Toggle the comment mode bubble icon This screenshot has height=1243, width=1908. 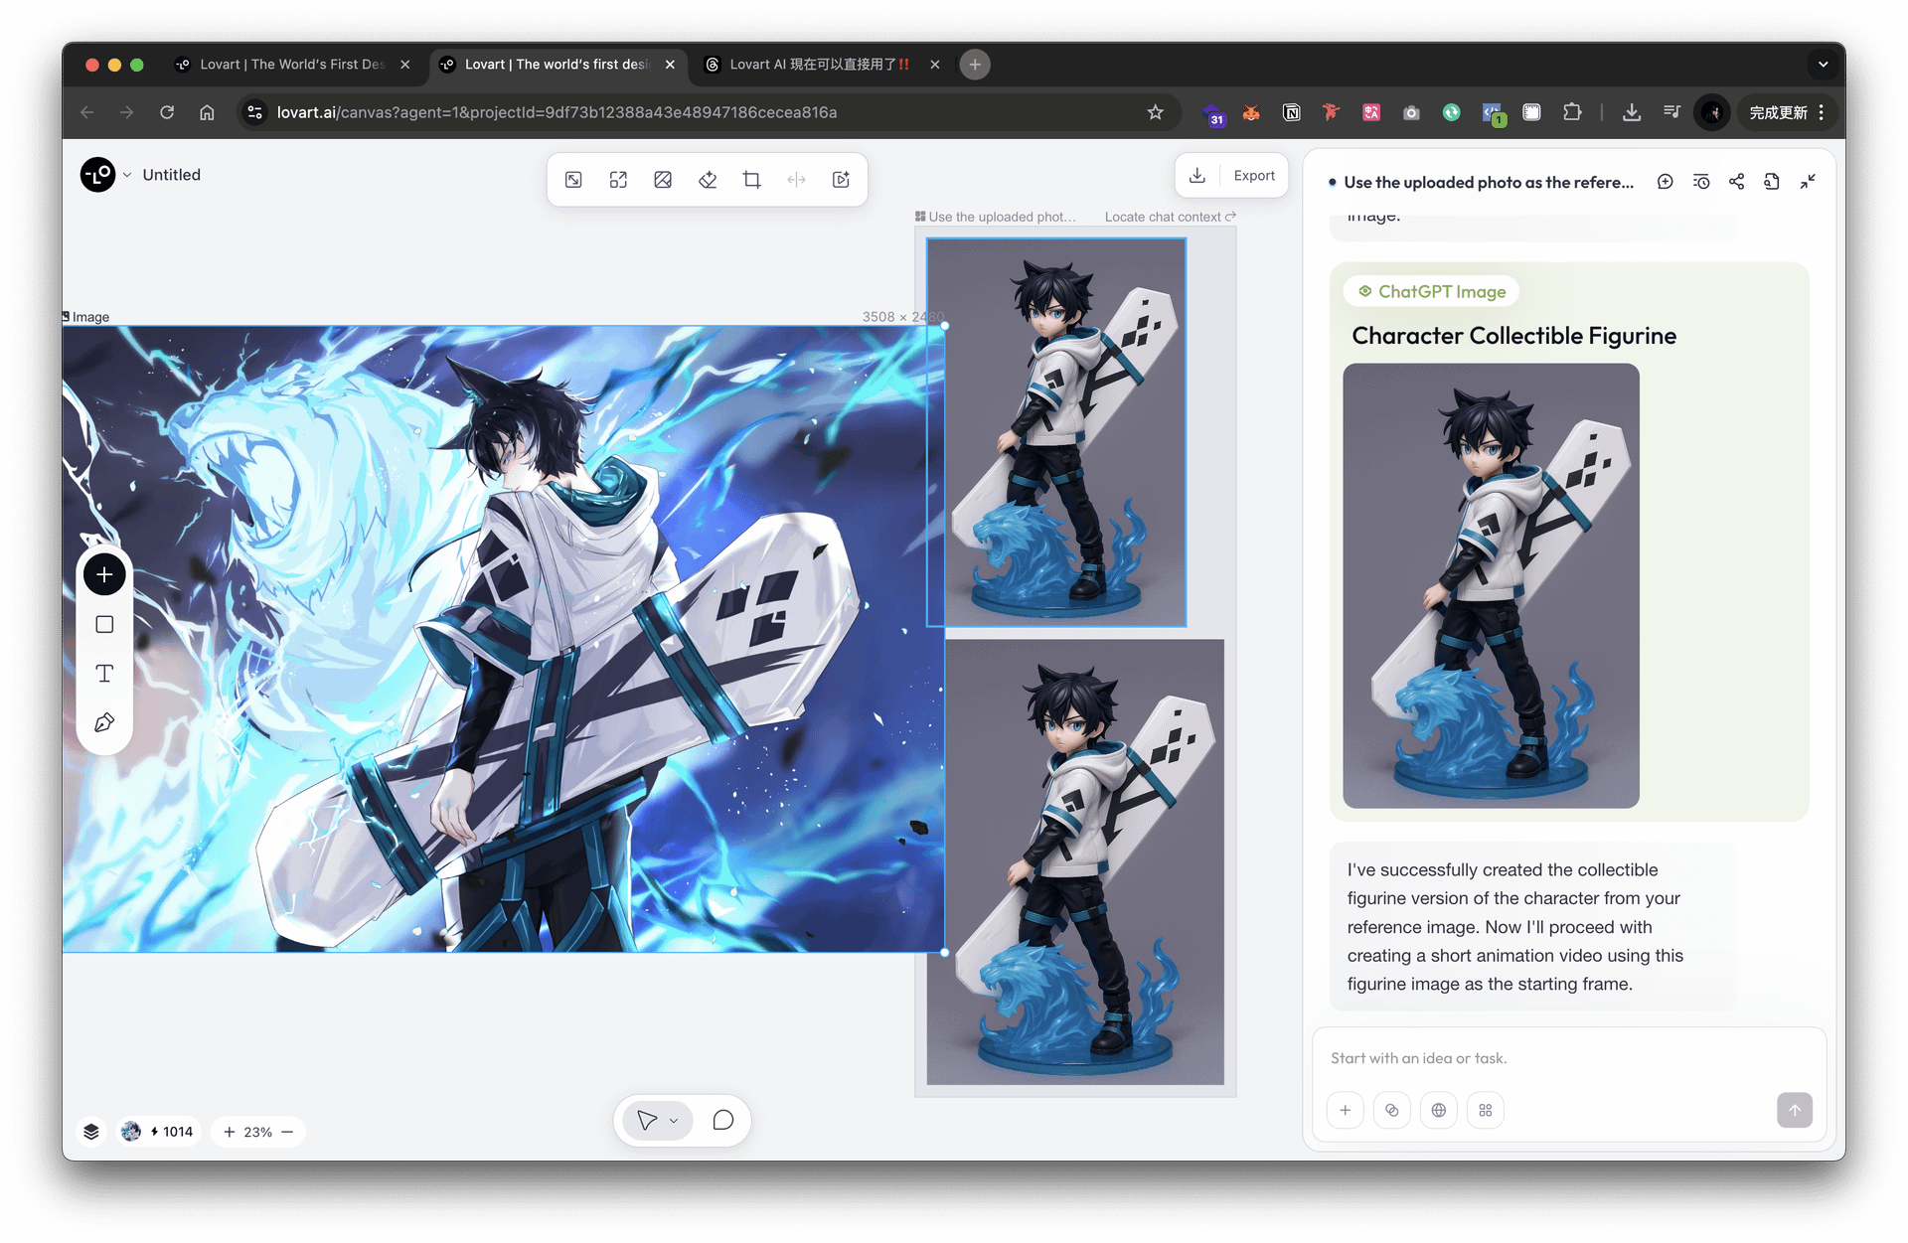(723, 1121)
